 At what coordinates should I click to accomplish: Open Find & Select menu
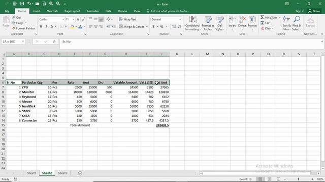click(297, 23)
